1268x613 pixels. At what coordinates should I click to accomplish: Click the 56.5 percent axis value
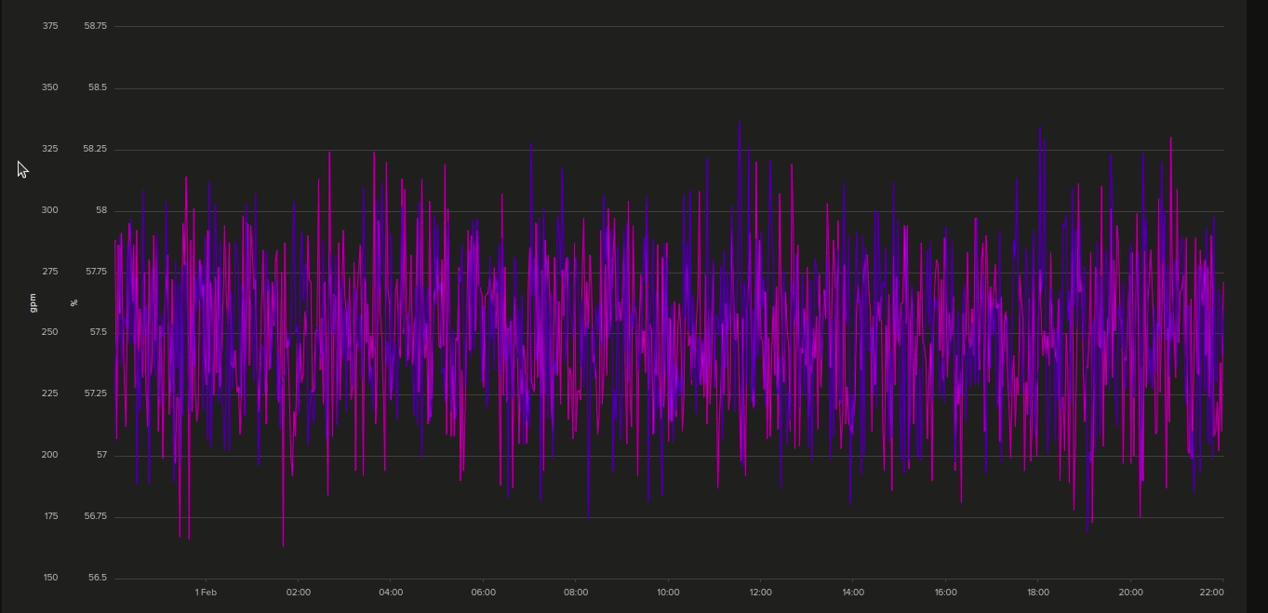pyautogui.click(x=98, y=578)
